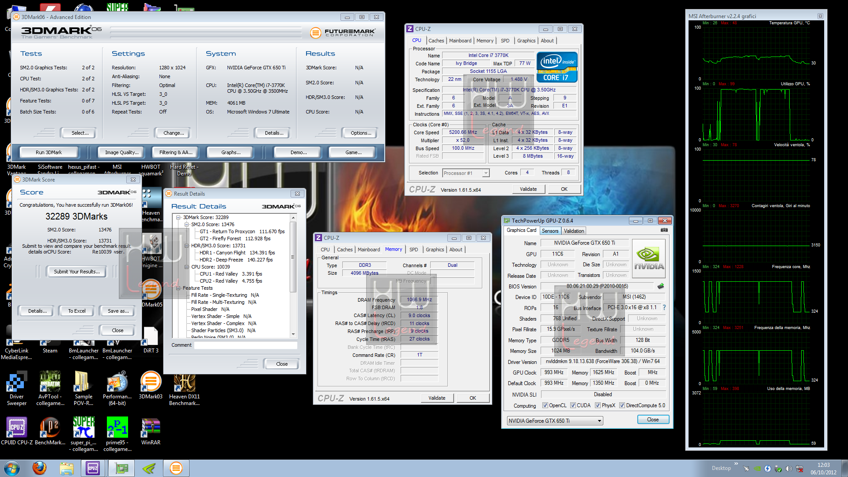Click the NVIDIA logo in GPU-Z
The image size is (848, 477).
point(649,258)
